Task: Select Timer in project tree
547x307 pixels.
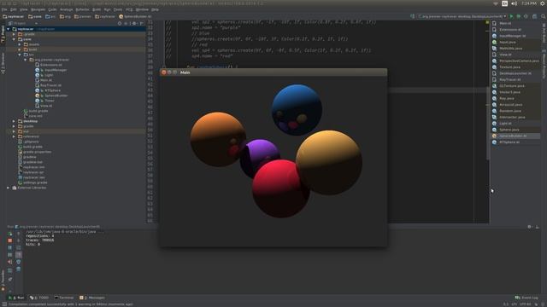Action: point(44,101)
